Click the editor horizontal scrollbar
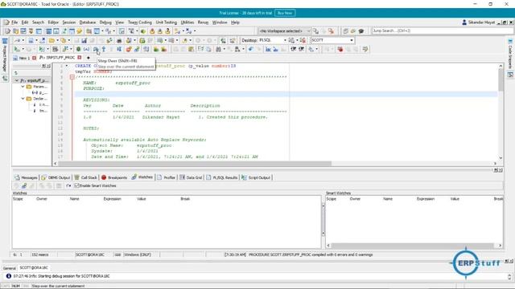 (275, 163)
